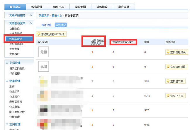Click the lightbulb icon beside 您还能创建20个活动
Viewport: 190px width, 130px height.
pos(39,34)
